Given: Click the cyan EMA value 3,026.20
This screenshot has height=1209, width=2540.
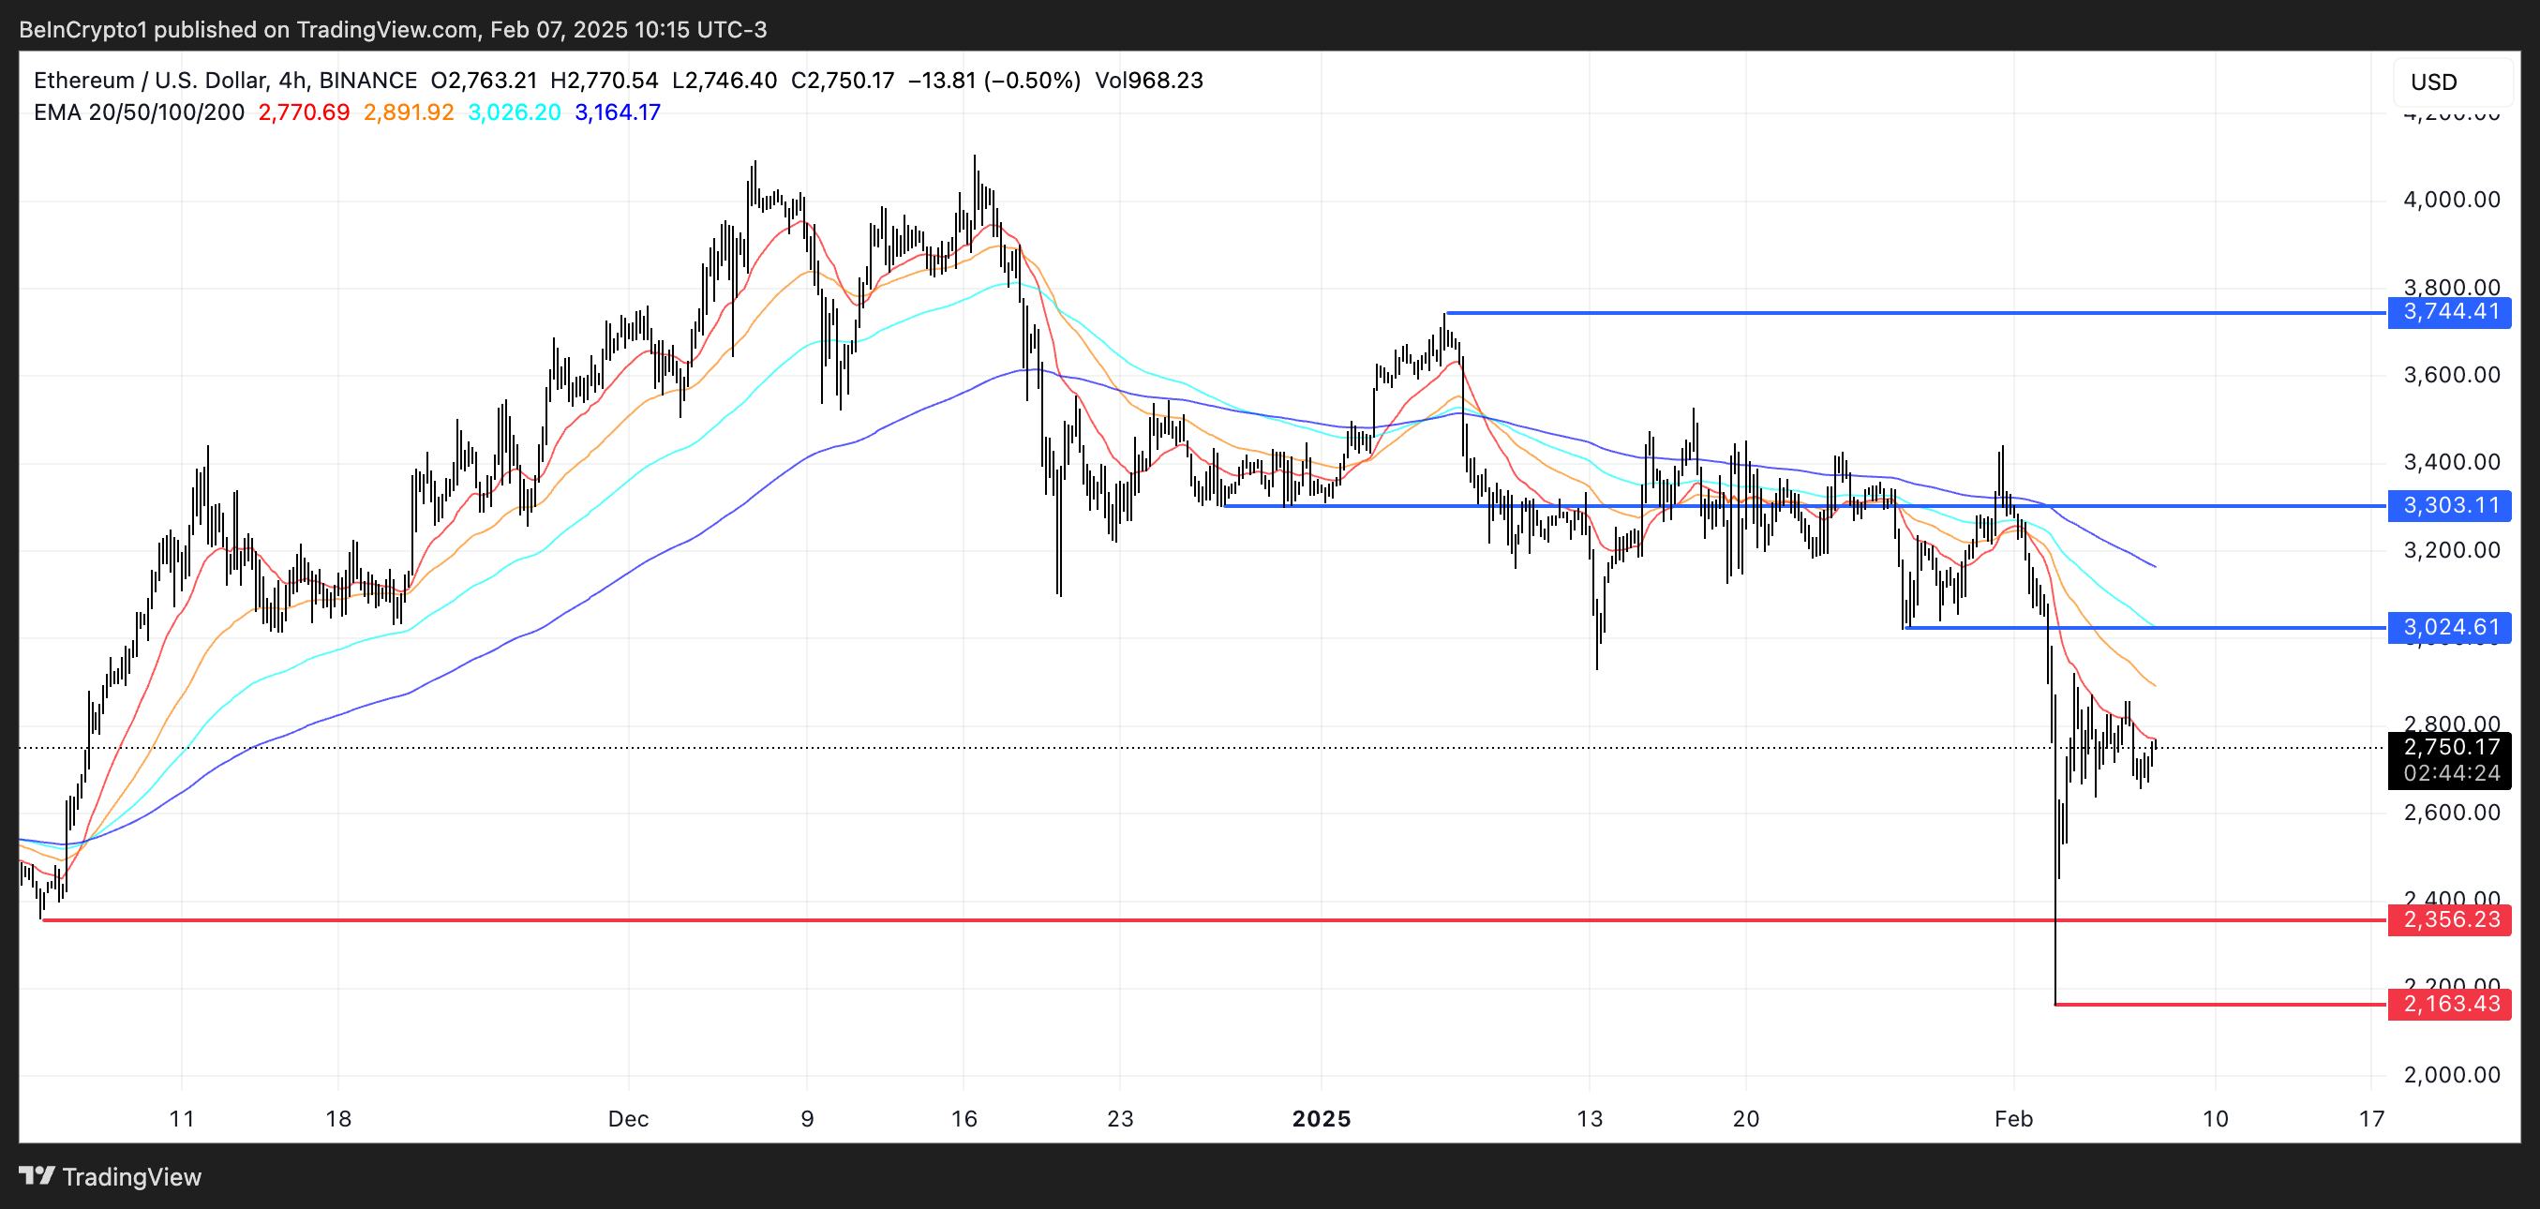Looking at the screenshot, I should click(514, 112).
